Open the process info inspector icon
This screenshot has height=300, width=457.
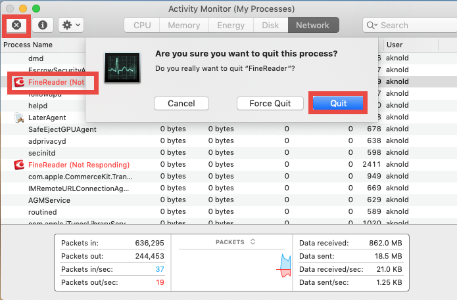click(43, 26)
